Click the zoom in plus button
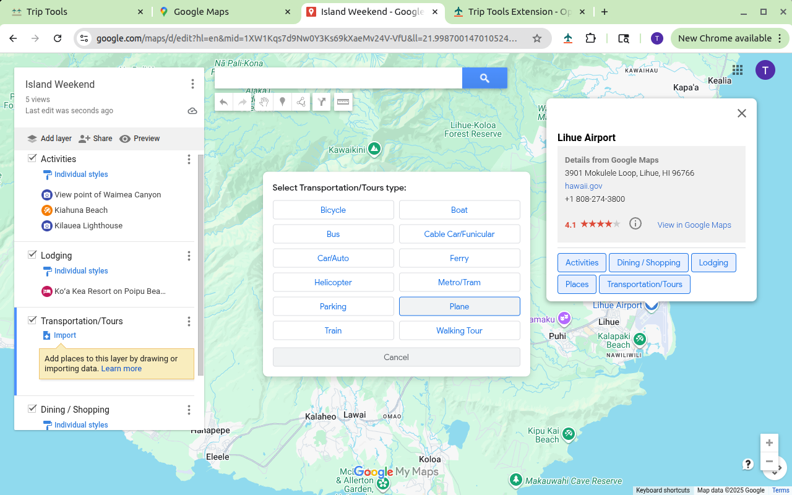The image size is (792, 495). coord(769,443)
